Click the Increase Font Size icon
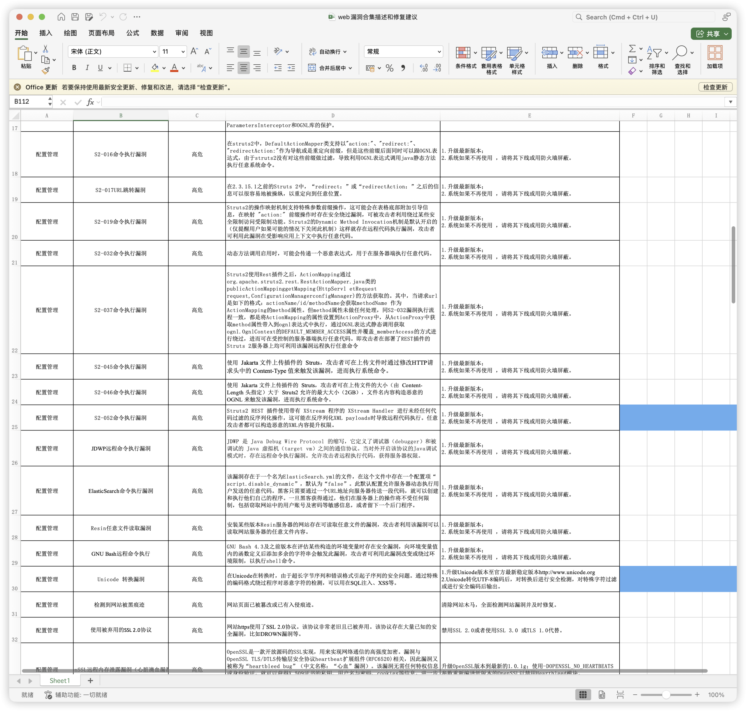Screen dimensions: 746x711 pyautogui.click(x=194, y=51)
